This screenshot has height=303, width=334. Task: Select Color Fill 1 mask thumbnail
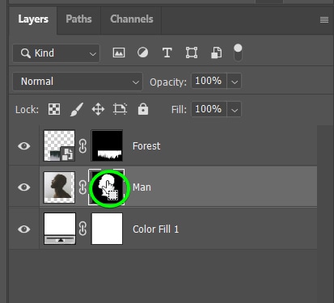107,229
